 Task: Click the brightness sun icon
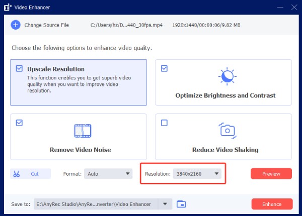pos(226,76)
